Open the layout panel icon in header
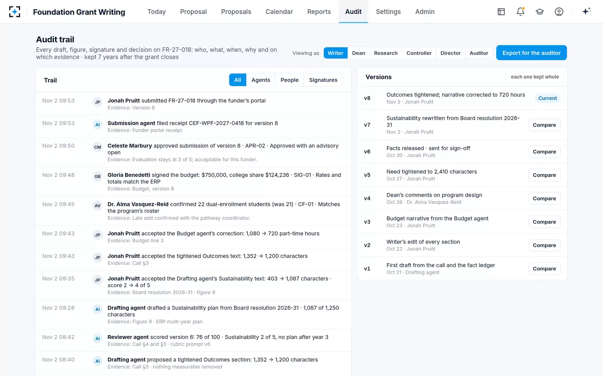 501,12
